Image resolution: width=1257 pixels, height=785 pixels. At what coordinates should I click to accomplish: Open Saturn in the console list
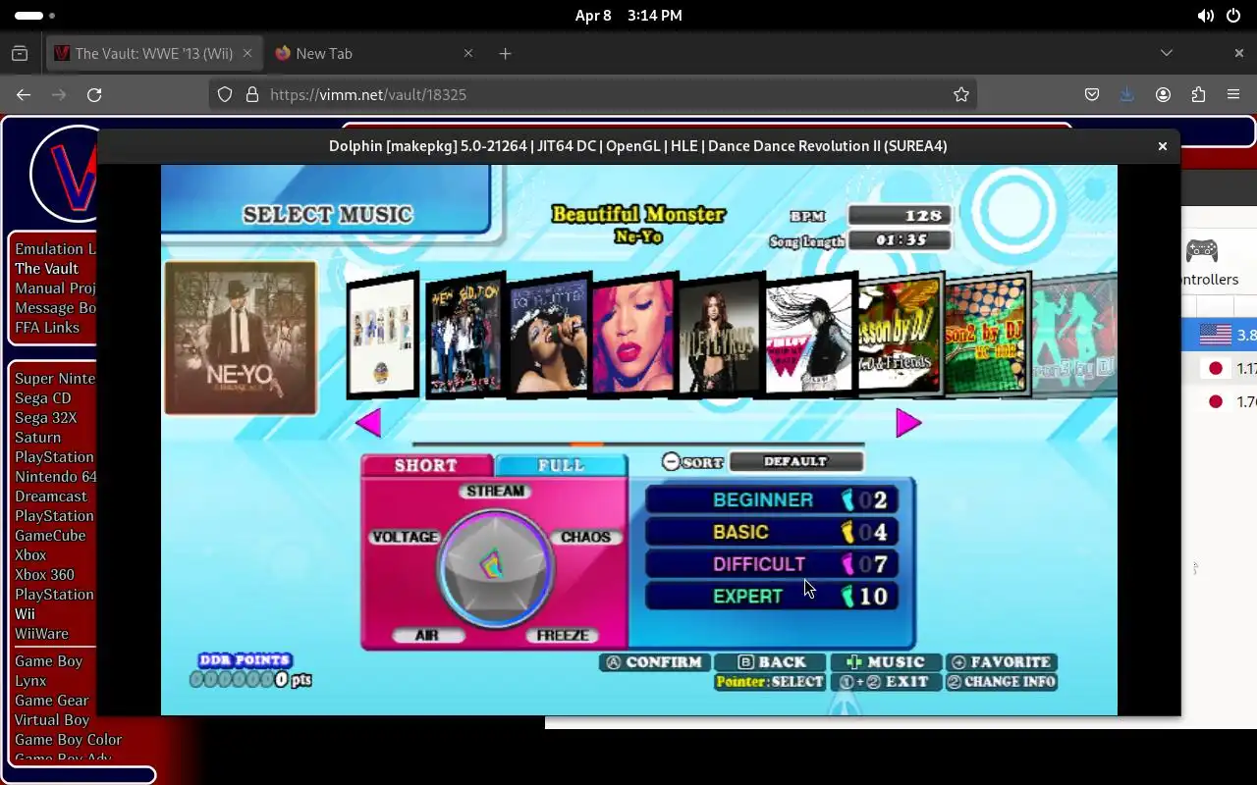37,437
